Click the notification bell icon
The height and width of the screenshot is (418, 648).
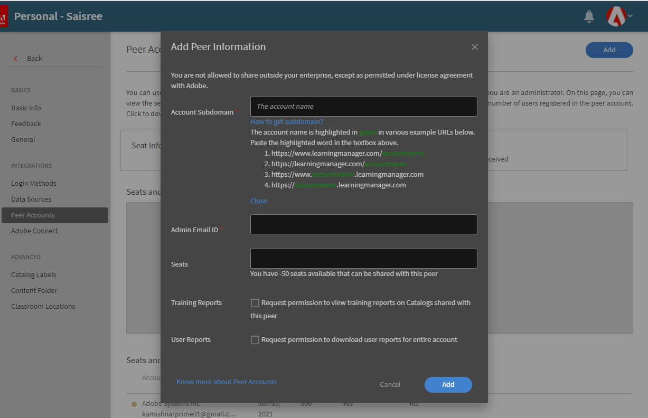[589, 16]
